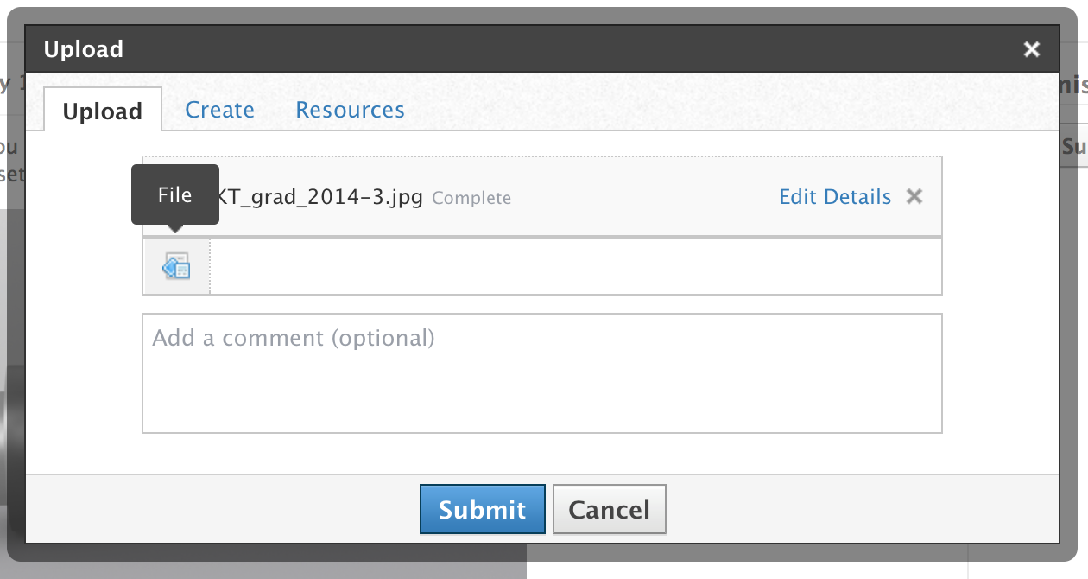Focus the Add a comment text box
This screenshot has height=579, width=1088.
point(541,373)
